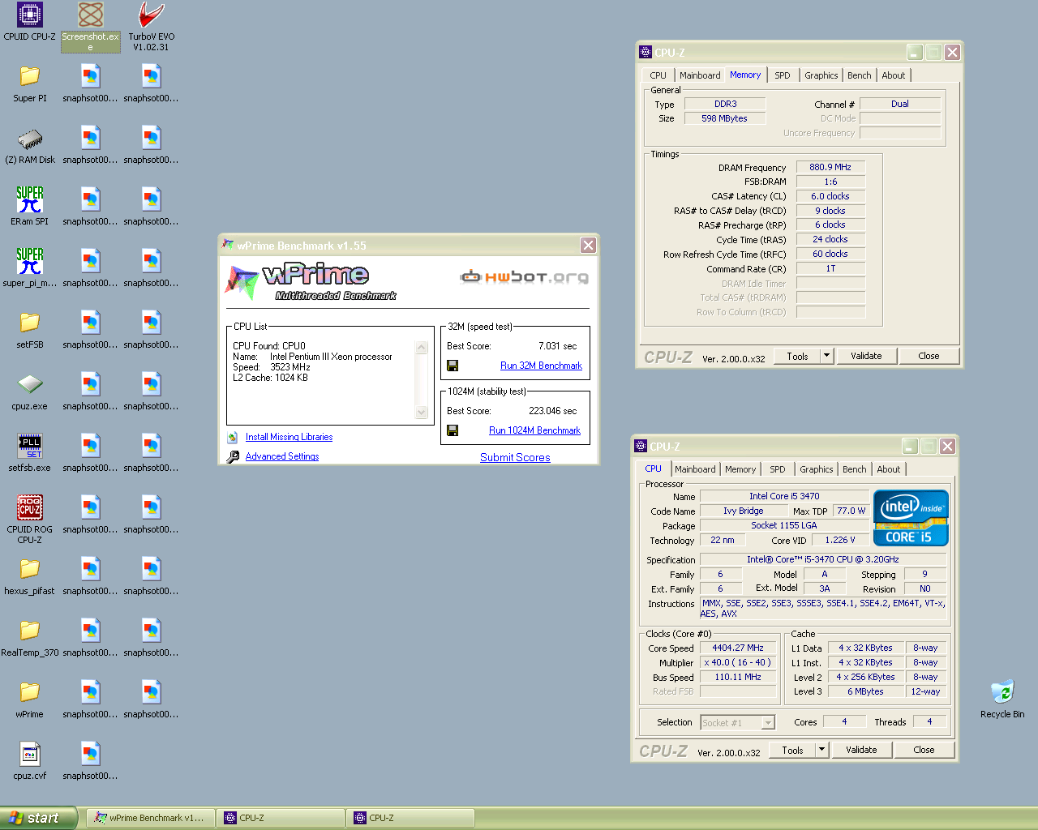Click Close button in Memory CPU-Z window
Screen dimensions: 1038x830
click(x=929, y=356)
